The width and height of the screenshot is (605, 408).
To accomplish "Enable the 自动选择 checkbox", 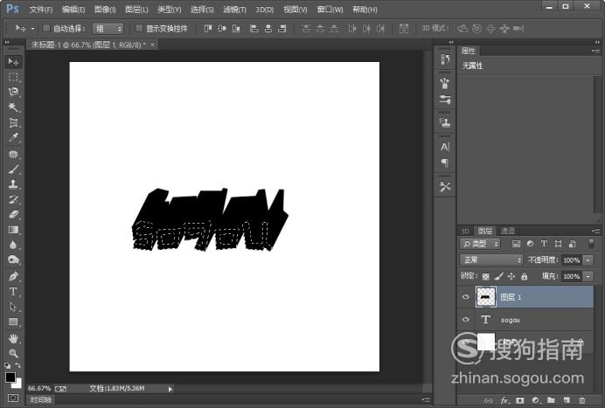I will [x=46, y=28].
